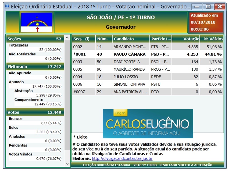This screenshot has height=171, width=229.
Task: Close the election results window
Action: point(220,7)
